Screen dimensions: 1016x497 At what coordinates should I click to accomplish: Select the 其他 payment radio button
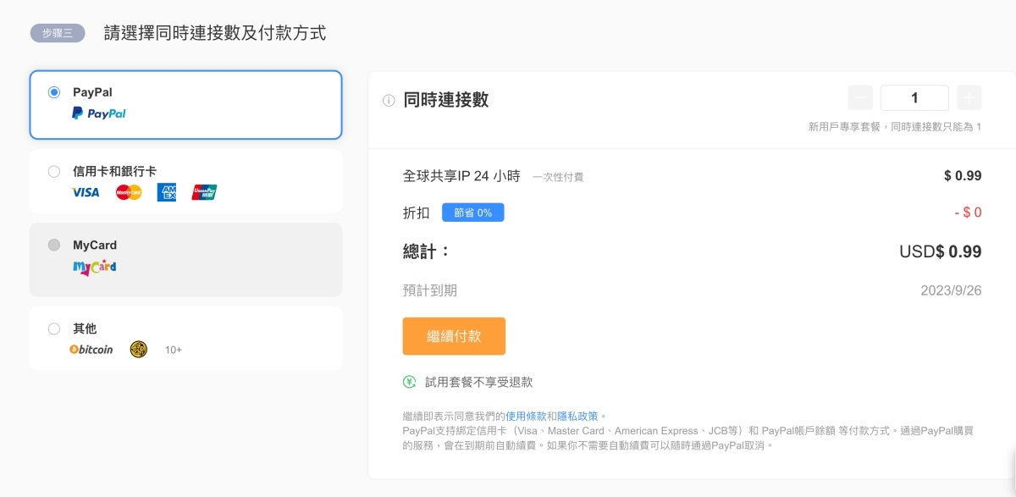54,329
